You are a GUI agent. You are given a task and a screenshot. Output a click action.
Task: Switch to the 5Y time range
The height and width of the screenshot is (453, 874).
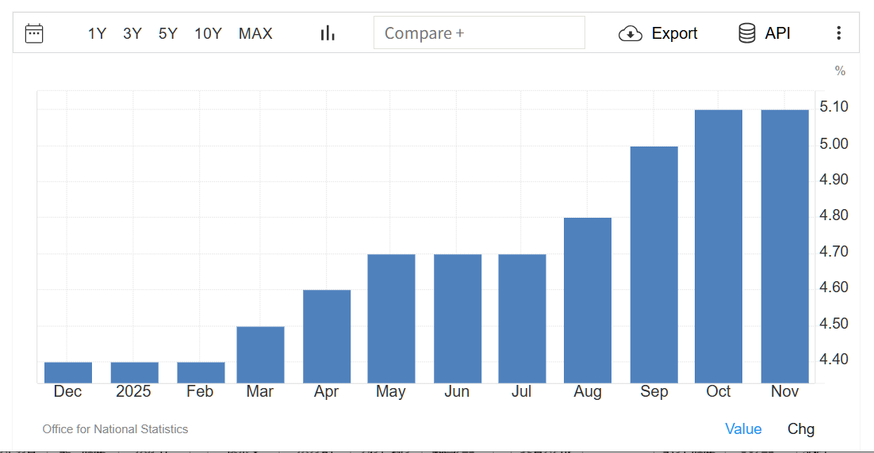[168, 33]
